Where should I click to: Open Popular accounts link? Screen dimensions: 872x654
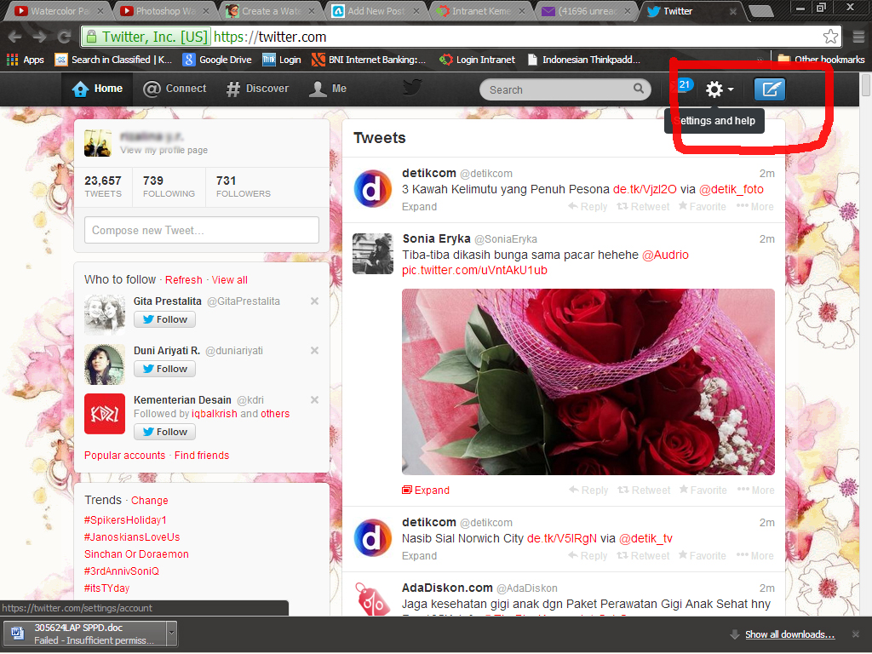pos(124,456)
